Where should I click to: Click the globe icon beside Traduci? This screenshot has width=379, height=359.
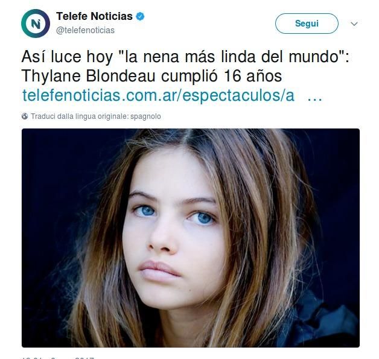point(25,116)
